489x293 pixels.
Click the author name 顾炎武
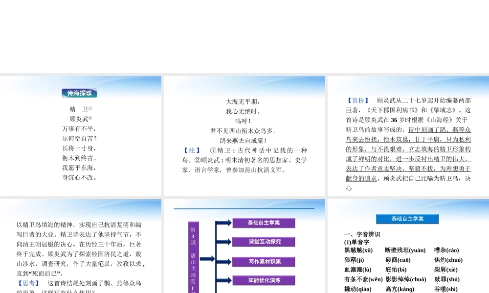pyautogui.click(x=81, y=119)
